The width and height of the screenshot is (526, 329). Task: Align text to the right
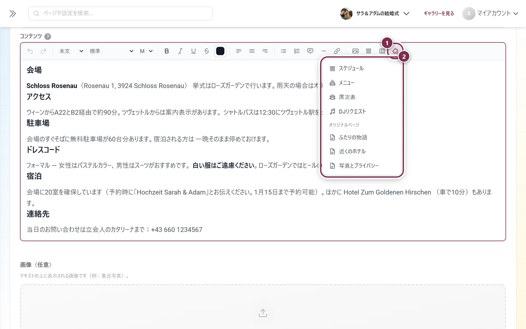pyautogui.click(x=265, y=51)
